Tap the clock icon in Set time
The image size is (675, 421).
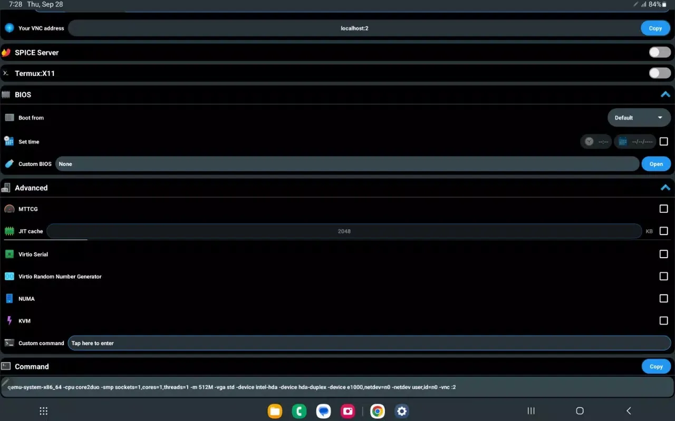tap(589, 141)
